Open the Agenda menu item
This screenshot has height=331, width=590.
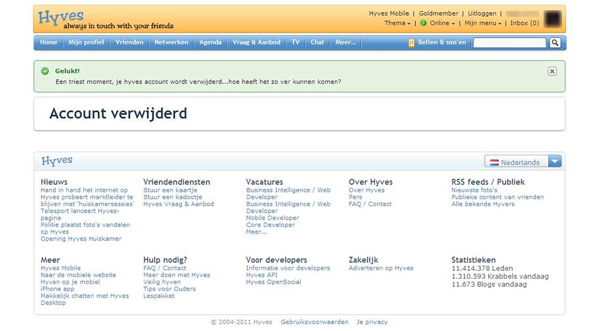tap(210, 42)
